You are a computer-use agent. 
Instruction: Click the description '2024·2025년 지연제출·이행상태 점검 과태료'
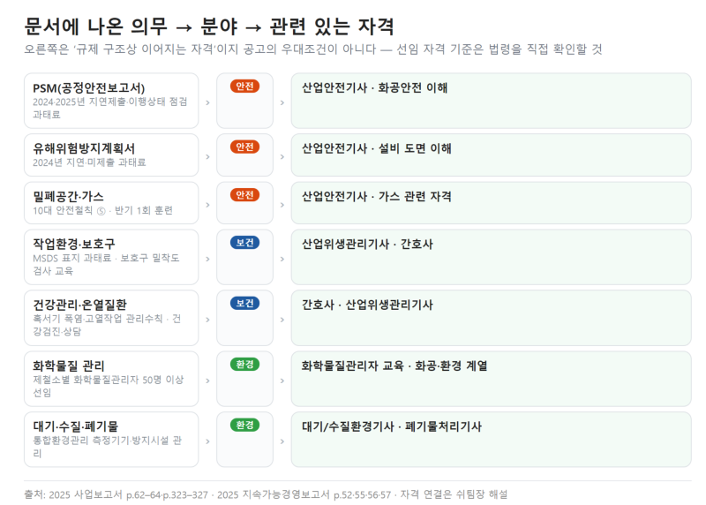click(x=109, y=108)
